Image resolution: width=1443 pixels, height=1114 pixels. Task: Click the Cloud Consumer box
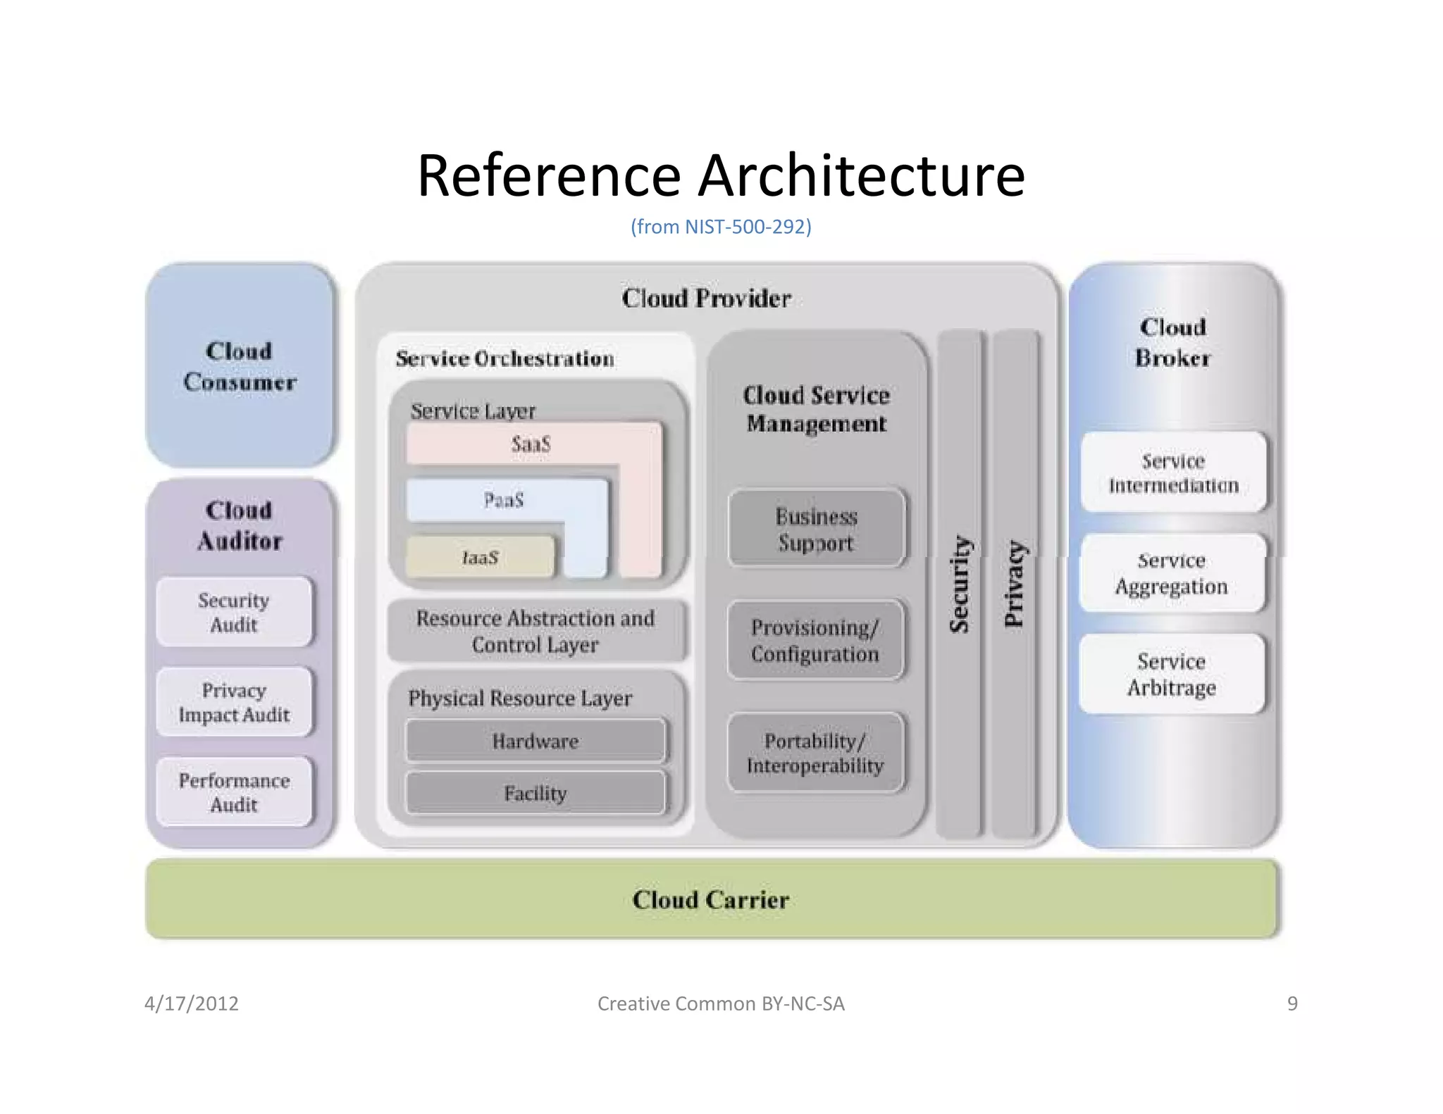point(240,366)
